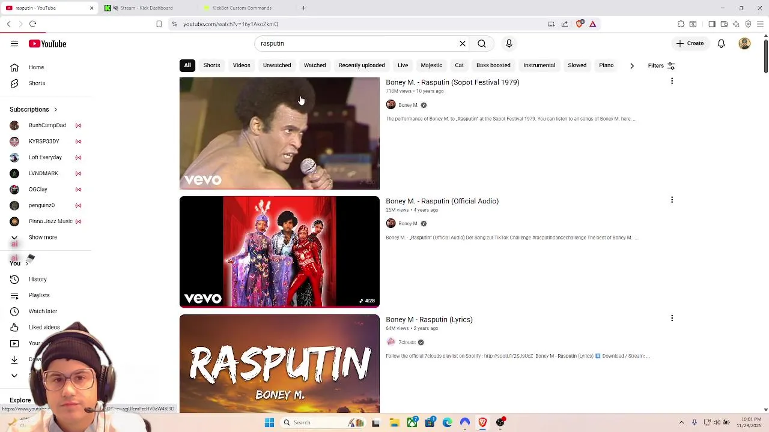Open the notifications bell
The height and width of the screenshot is (432, 769).
coord(721,43)
